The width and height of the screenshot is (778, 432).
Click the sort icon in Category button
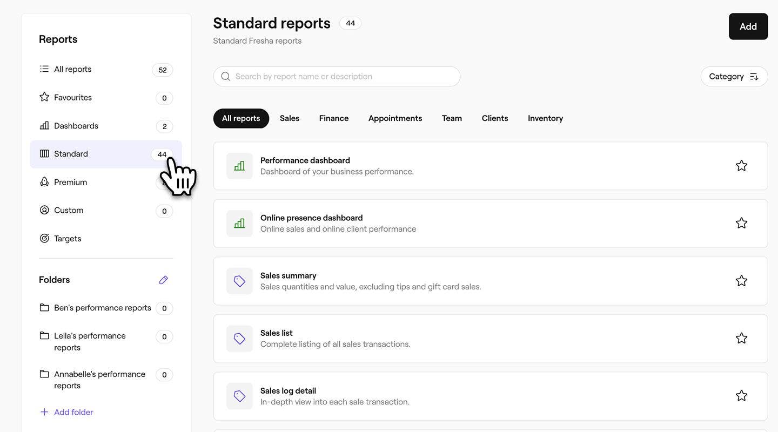[x=754, y=77]
